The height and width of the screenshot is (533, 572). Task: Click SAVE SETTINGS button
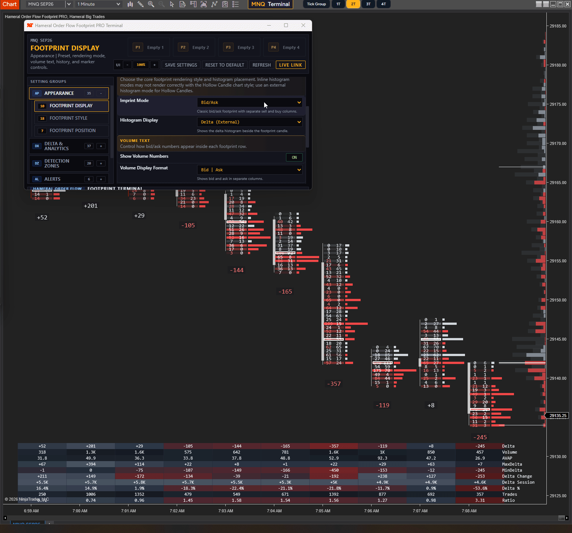click(181, 65)
